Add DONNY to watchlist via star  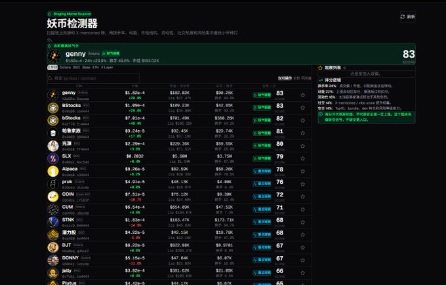(302, 260)
